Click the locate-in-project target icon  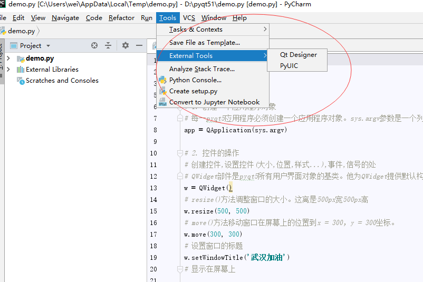click(94, 45)
